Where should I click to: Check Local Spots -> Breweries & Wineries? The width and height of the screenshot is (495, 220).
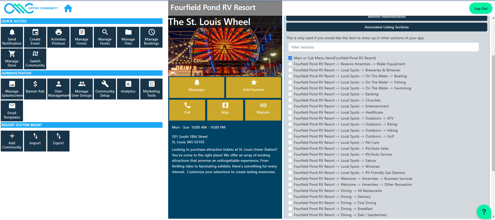pyautogui.click(x=290, y=70)
